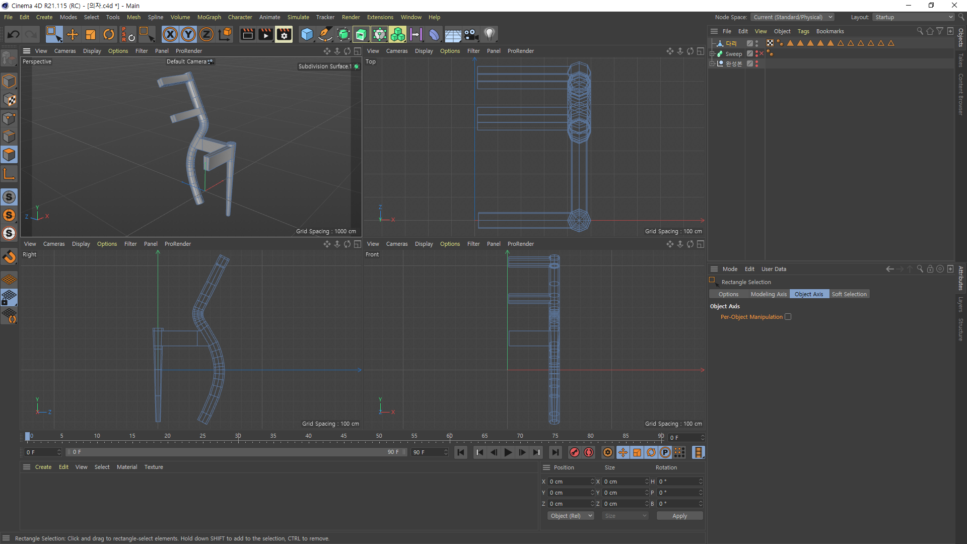Switch to Modeling Axis tab
This screenshot has height=544, width=967.
pos(768,294)
